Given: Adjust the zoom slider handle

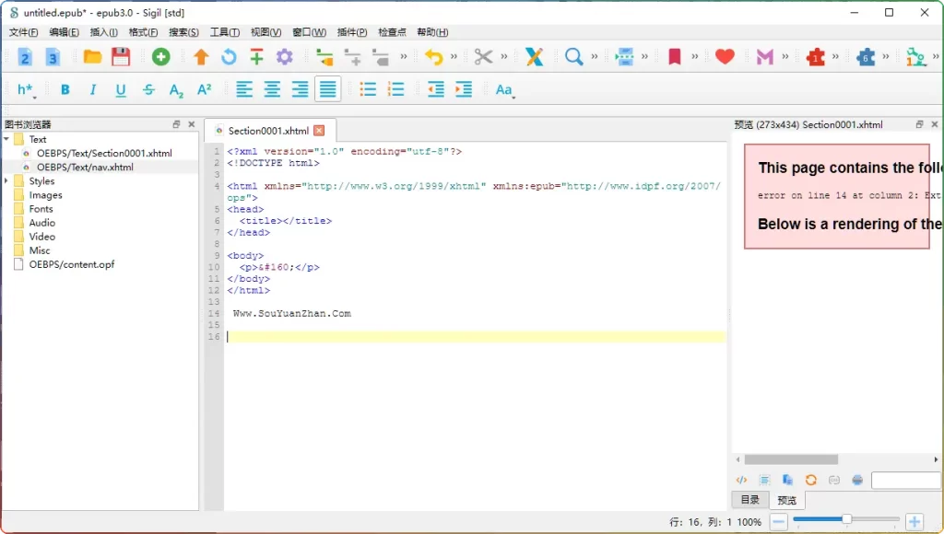Looking at the screenshot, I should (846, 519).
